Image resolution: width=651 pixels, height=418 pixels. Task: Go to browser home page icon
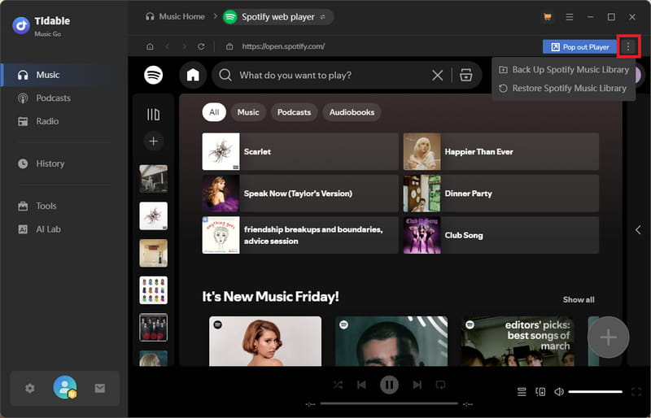(x=150, y=46)
